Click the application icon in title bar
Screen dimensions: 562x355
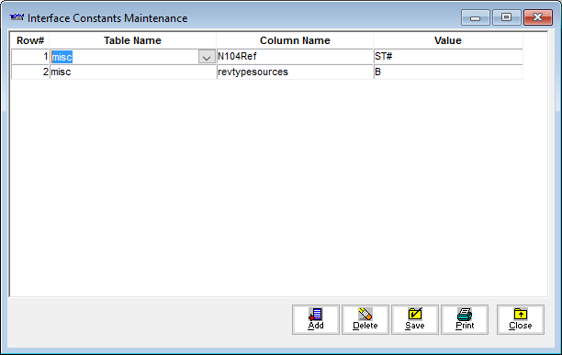[17, 17]
